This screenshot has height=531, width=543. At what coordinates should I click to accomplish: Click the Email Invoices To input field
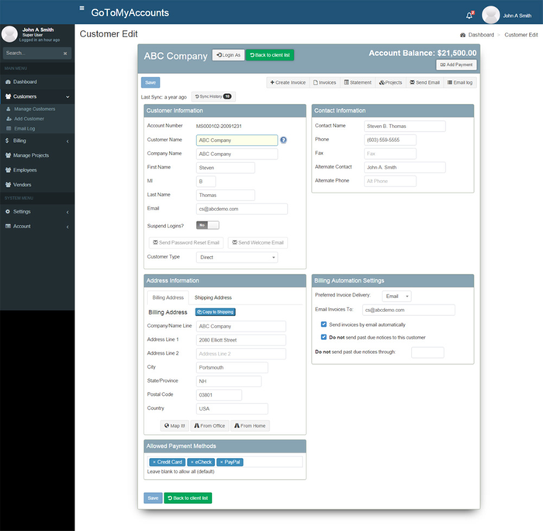pos(409,310)
